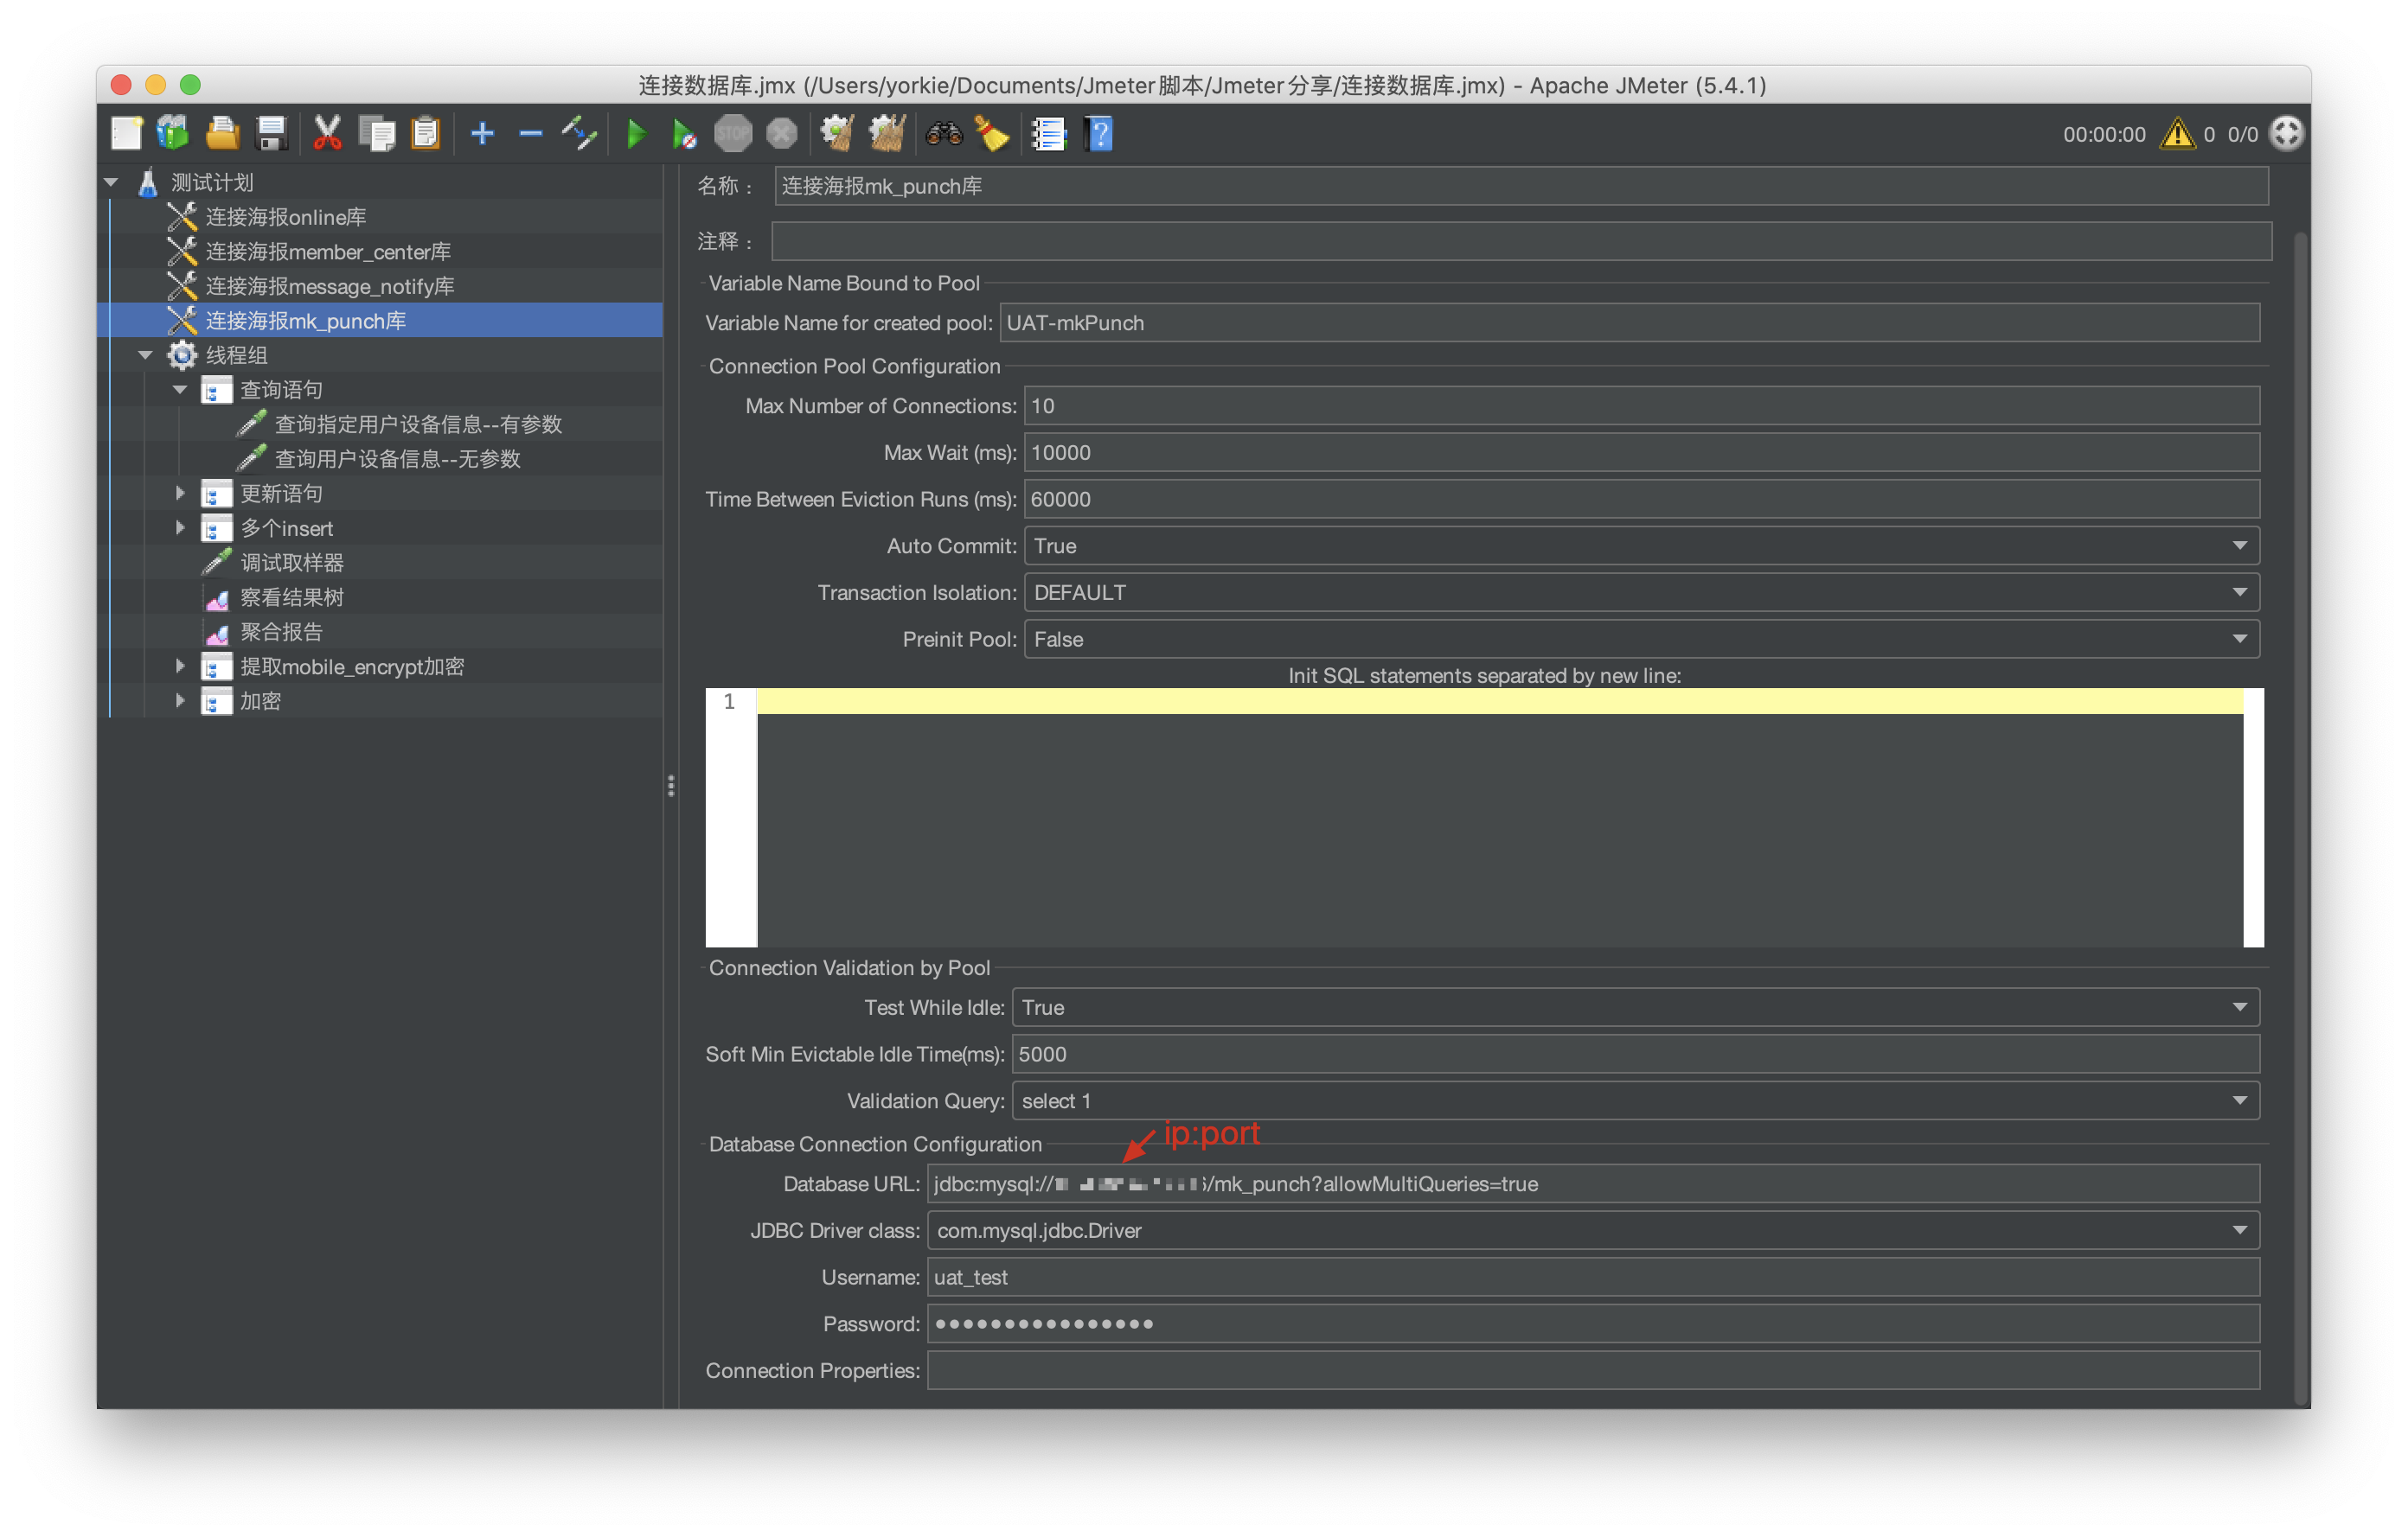The height and width of the screenshot is (1537, 2408).
Task: Open the Help question-mark book icon
Action: pos(1098,134)
